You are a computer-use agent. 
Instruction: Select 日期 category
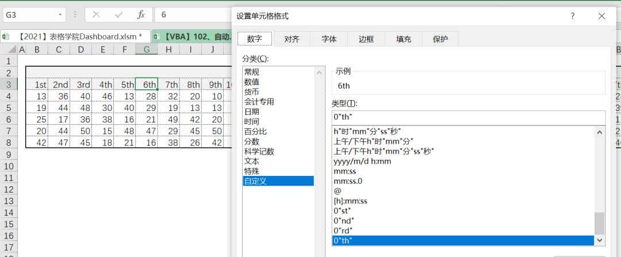click(278, 112)
